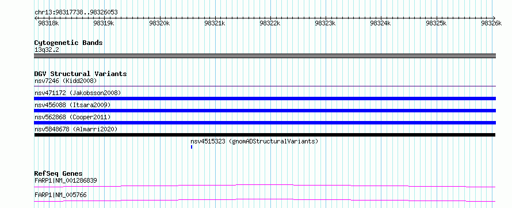
Task: Select the blue nsv471172 variant bar
Action: [265, 99]
